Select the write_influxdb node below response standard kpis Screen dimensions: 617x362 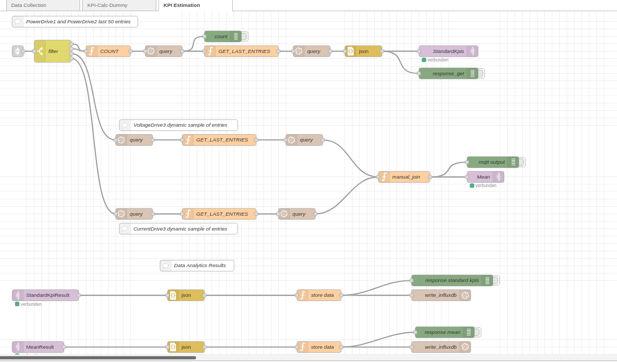click(x=441, y=295)
